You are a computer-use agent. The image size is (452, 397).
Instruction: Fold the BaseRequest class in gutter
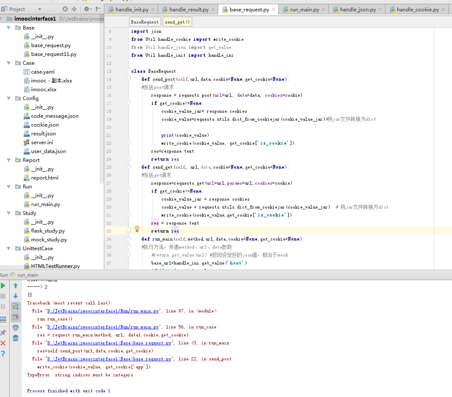(x=128, y=71)
